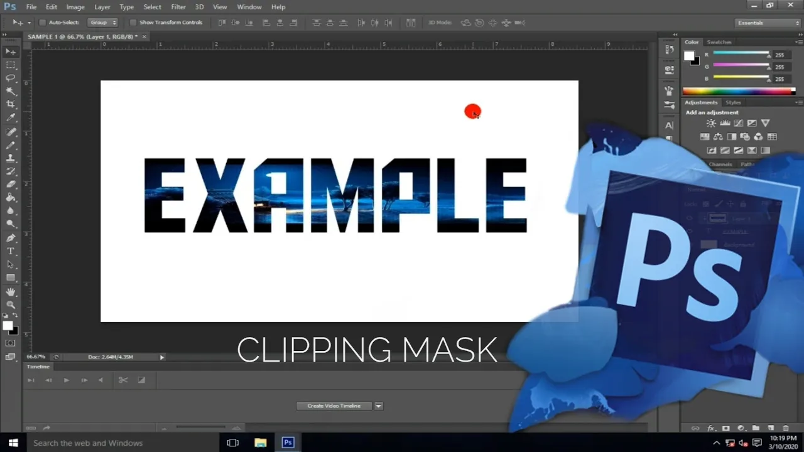
Task: Add a Levels adjustment
Action: pos(725,123)
